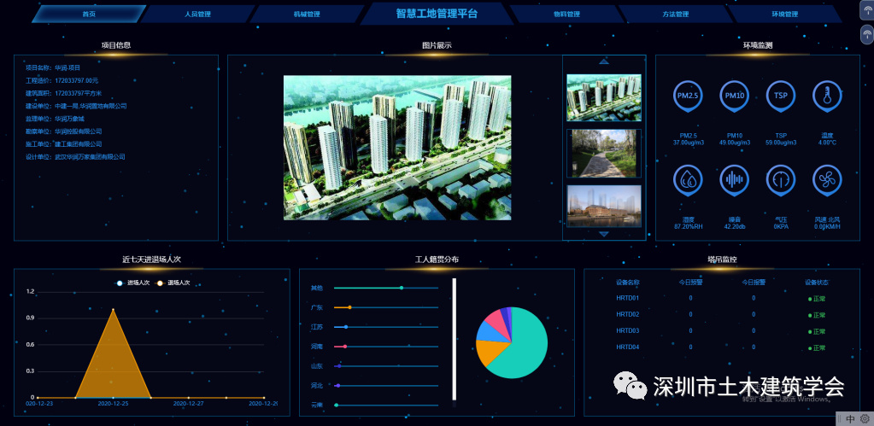Click the PM2.5 monitoring icon
Screen dimensions: 874x426
687,96
